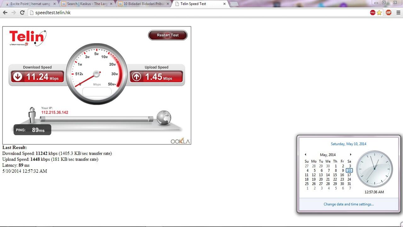The height and width of the screenshot is (227, 403).
Task: Click the Restart Test button
Action: [168, 35]
